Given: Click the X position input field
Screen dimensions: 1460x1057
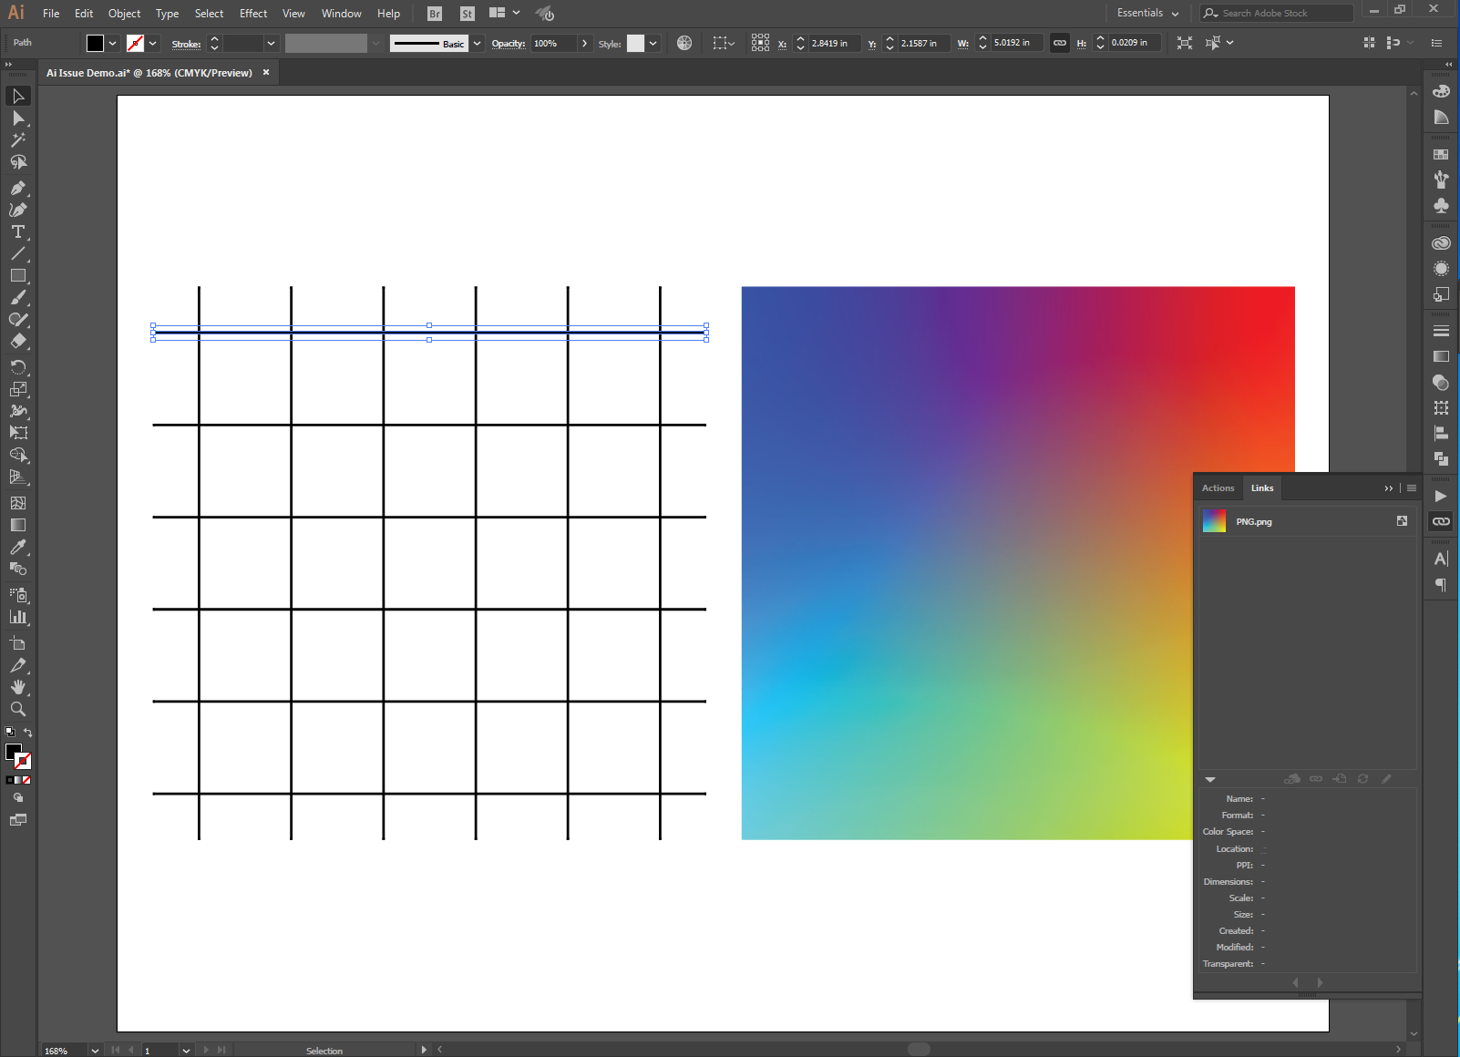Looking at the screenshot, I should (834, 43).
